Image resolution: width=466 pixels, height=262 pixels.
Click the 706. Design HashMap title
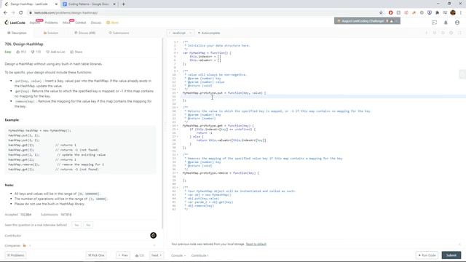pos(24,44)
